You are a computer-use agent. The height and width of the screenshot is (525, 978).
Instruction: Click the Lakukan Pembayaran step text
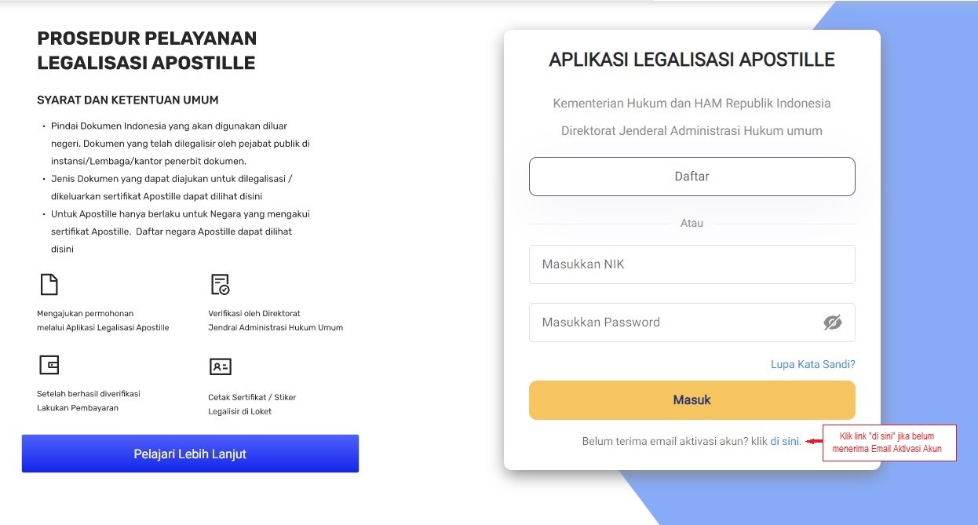[x=78, y=408]
